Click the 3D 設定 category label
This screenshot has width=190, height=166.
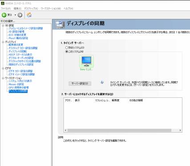pos(9,25)
